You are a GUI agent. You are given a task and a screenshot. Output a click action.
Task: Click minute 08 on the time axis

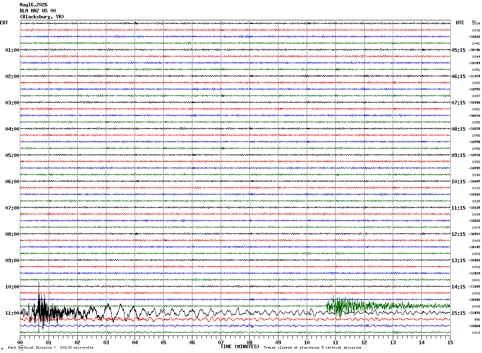250,342
